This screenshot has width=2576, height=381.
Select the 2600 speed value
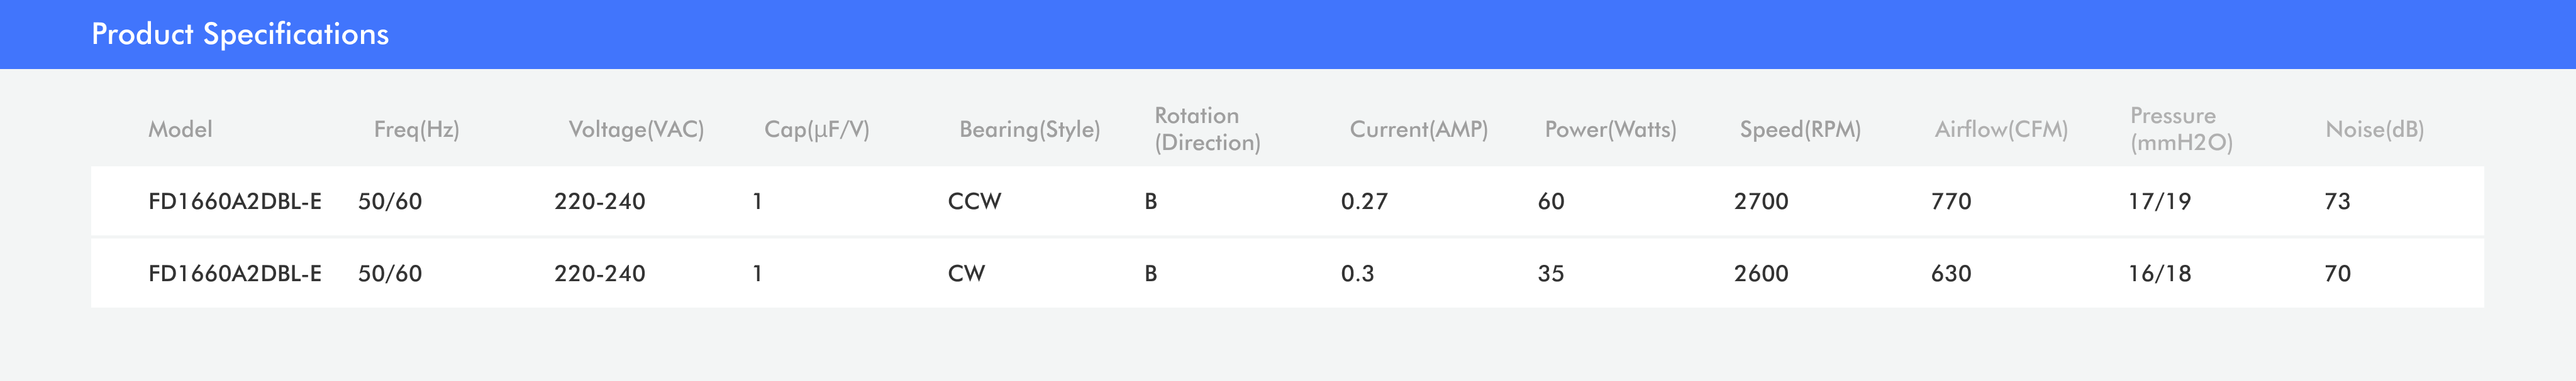click(1761, 273)
